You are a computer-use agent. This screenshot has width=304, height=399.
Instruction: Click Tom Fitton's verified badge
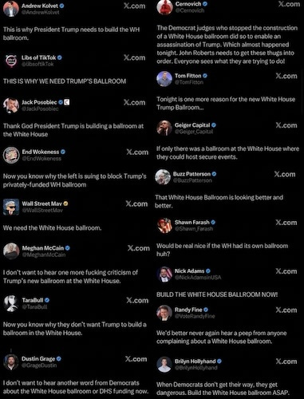tap(205, 76)
